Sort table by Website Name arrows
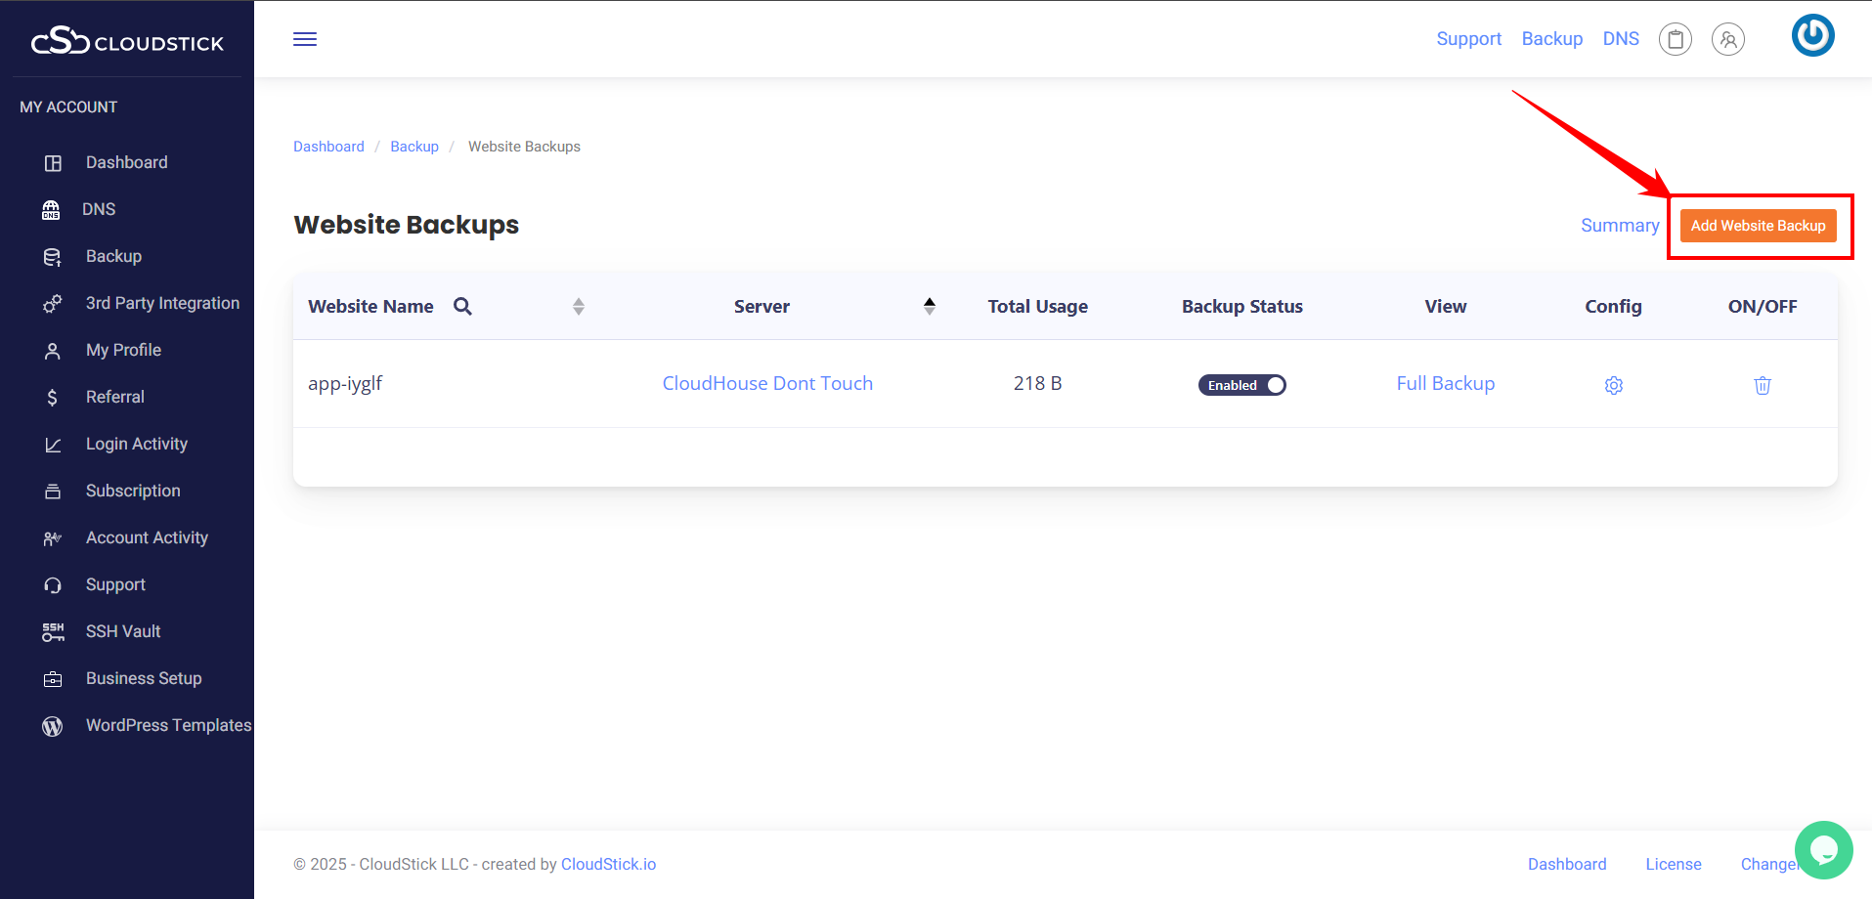Screen dimensions: 1872x899 (578, 307)
